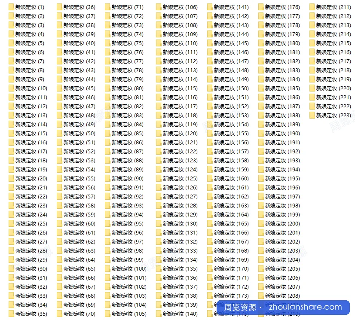
Task: Click the folder icon for 新娘定妆 (18)
Action: [x=11, y=161]
